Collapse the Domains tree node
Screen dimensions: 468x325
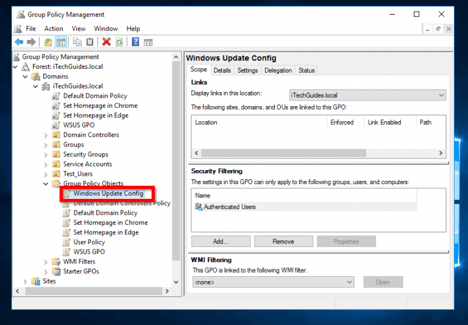click(x=26, y=77)
